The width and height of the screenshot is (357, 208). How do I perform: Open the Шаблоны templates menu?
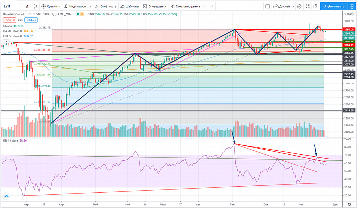click(x=129, y=6)
